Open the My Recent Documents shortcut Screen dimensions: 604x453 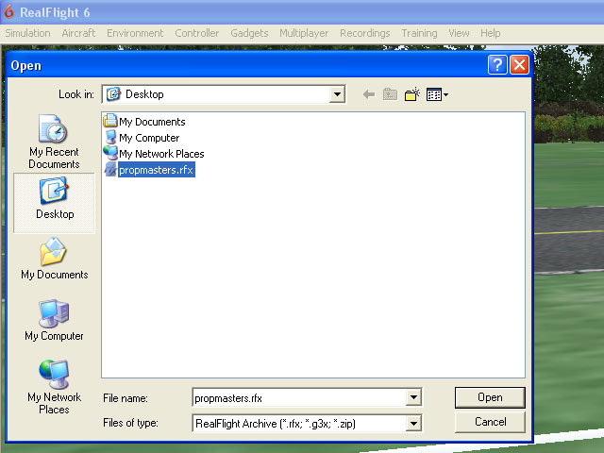pyautogui.click(x=54, y=141)
